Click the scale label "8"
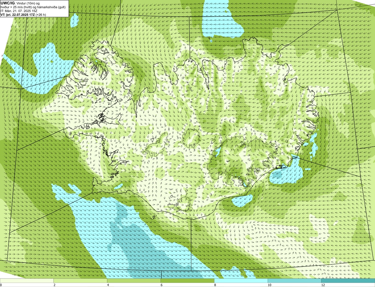This screenshot has height=287, width=375. click(215, 285)
